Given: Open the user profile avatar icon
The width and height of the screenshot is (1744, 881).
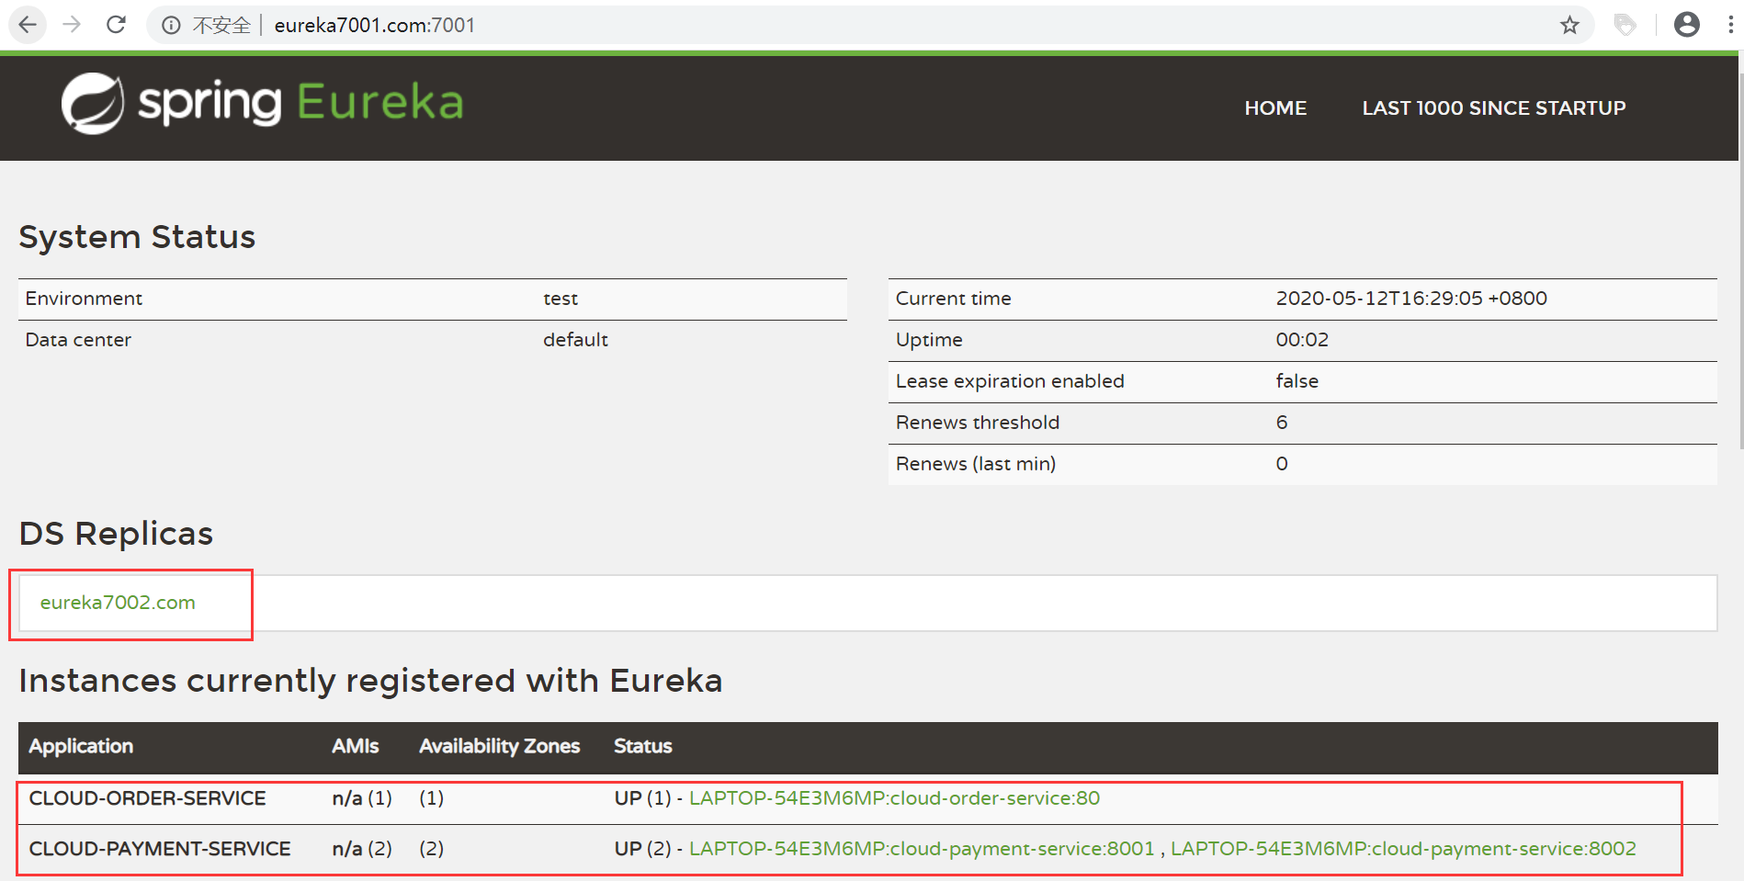Looking at the screenshot, I should [x=1687, y=25].
